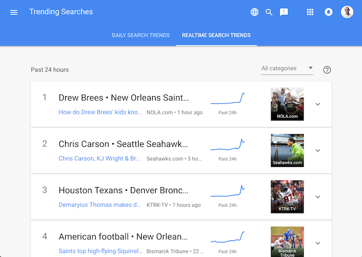Click the Houston Texans trend title
This screenshot has height=257, width=362.
(x=124, y=190)
